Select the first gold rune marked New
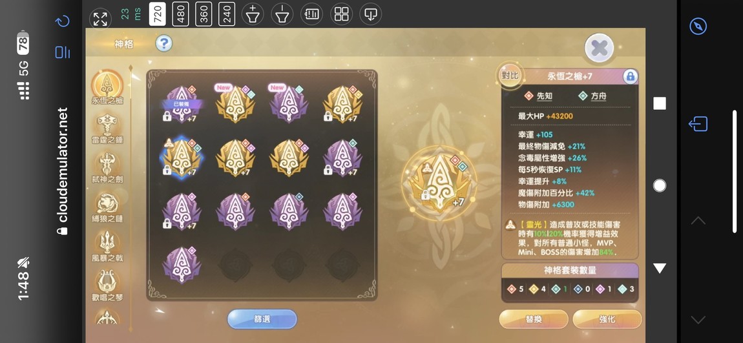This screenshot has width=743, height=343. coord(236,104)
